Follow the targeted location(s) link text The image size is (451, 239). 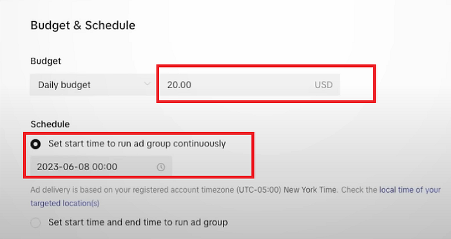pos(65,204)
